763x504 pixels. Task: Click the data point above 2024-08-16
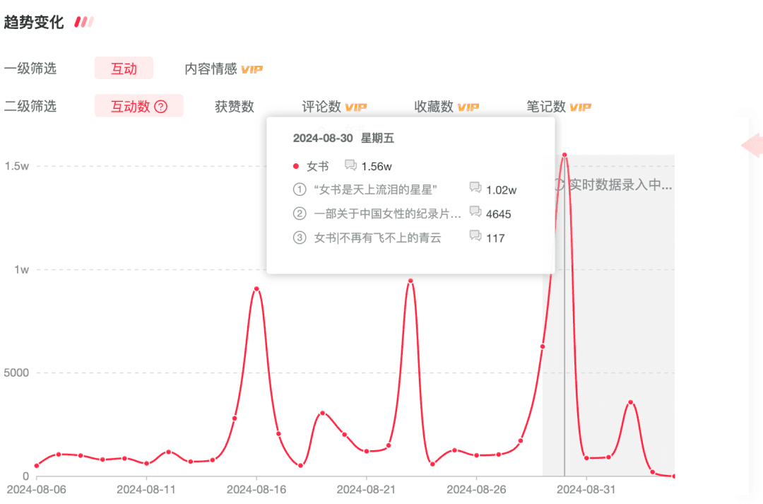(256, 289)
